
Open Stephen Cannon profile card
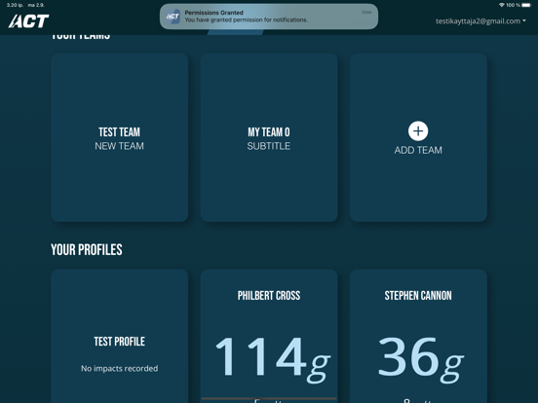[x=418, y=336]
